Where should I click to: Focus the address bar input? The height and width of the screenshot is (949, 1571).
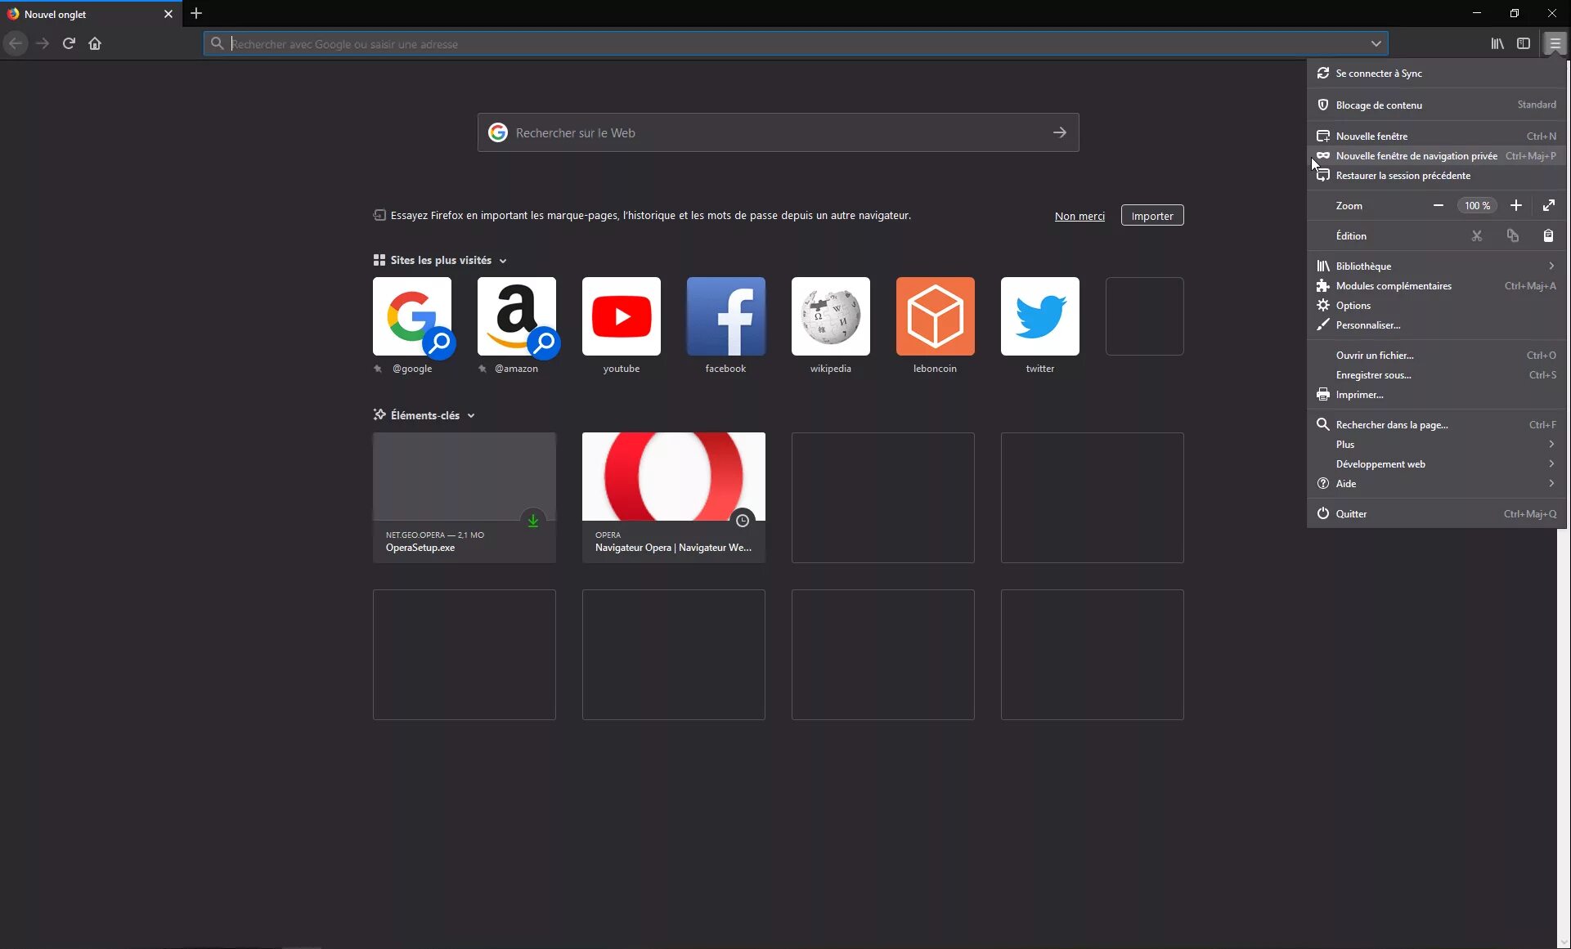click(x=795, y=43)
